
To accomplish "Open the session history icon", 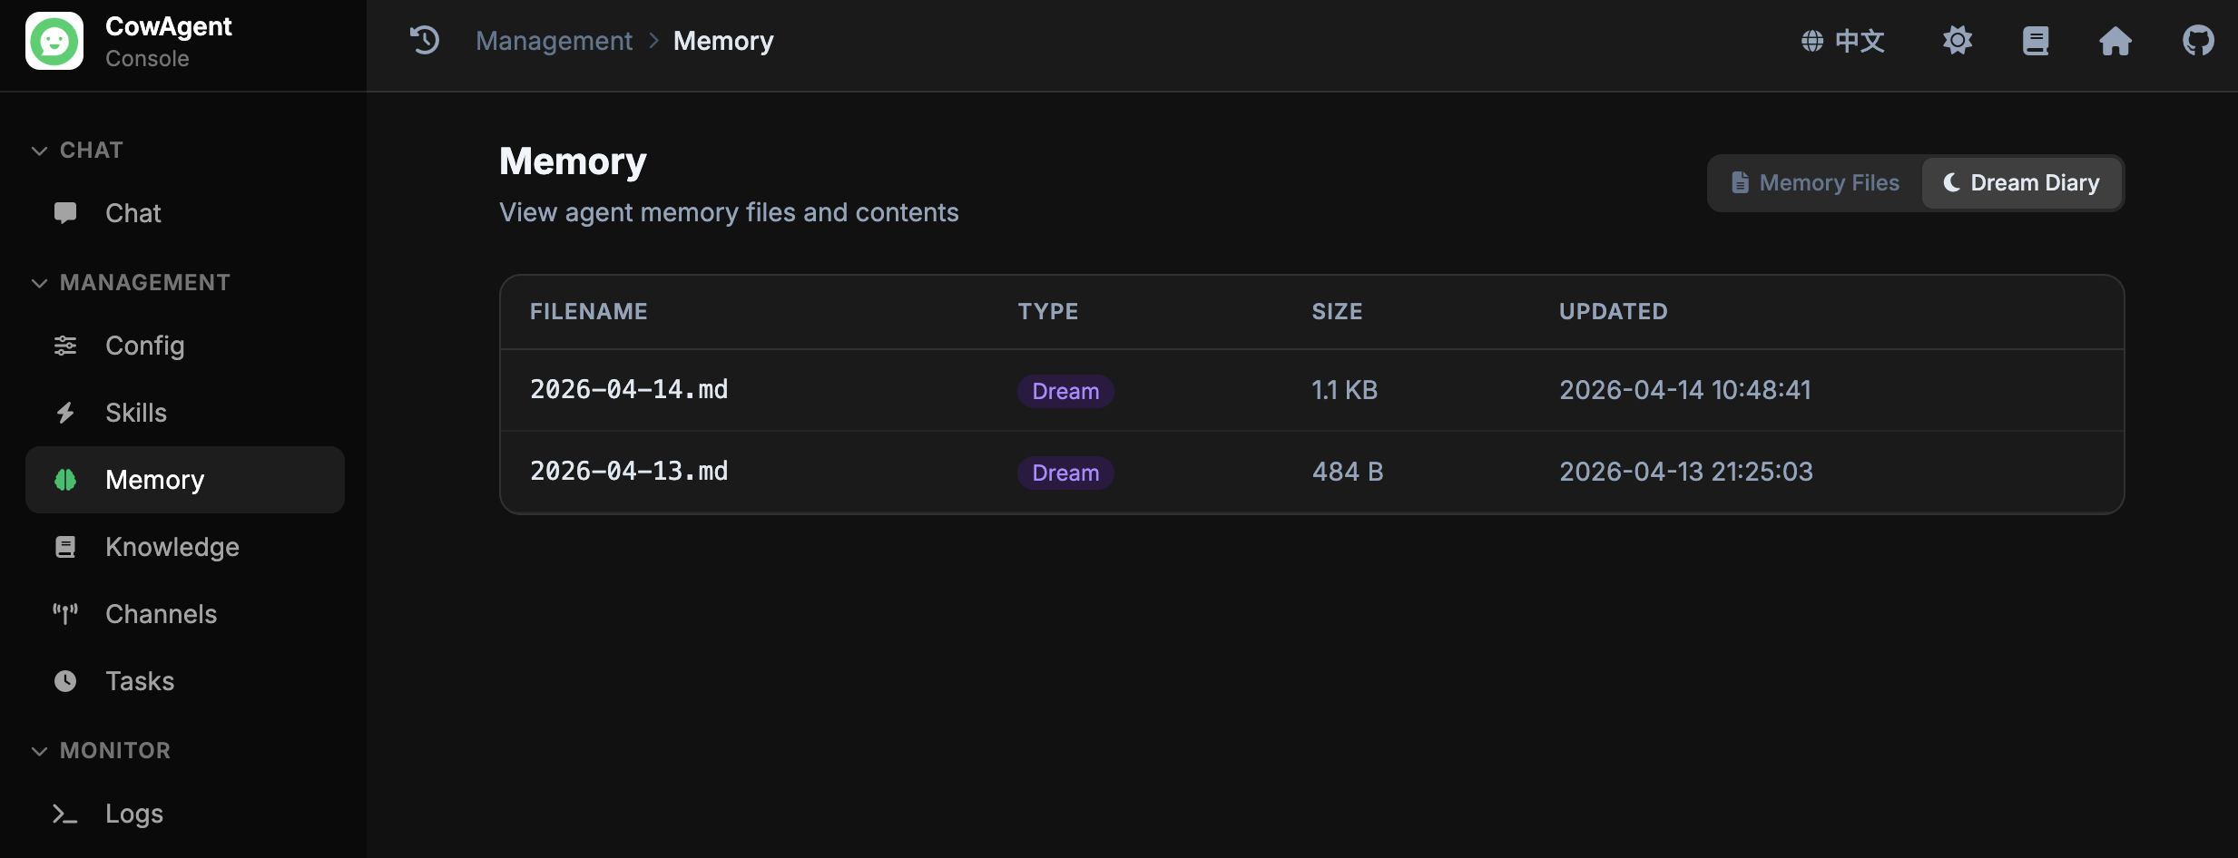I will point(425,41).
